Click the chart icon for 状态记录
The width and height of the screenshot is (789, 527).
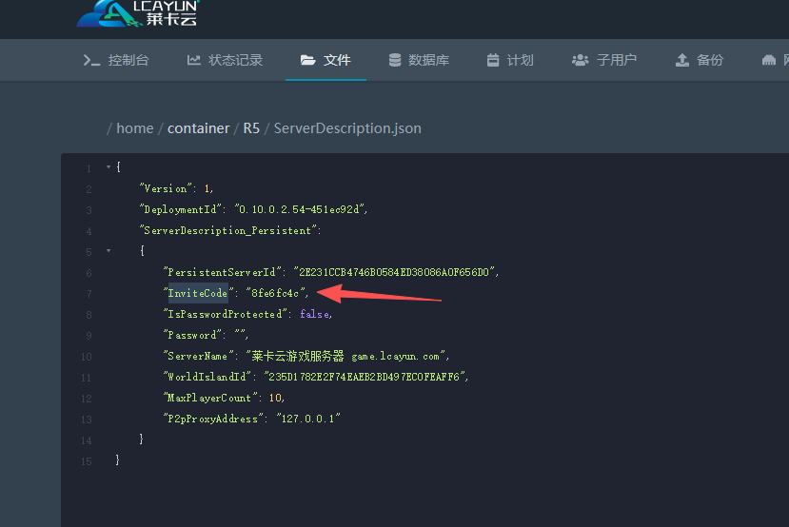pyautogui.click(x=194, y=60)
